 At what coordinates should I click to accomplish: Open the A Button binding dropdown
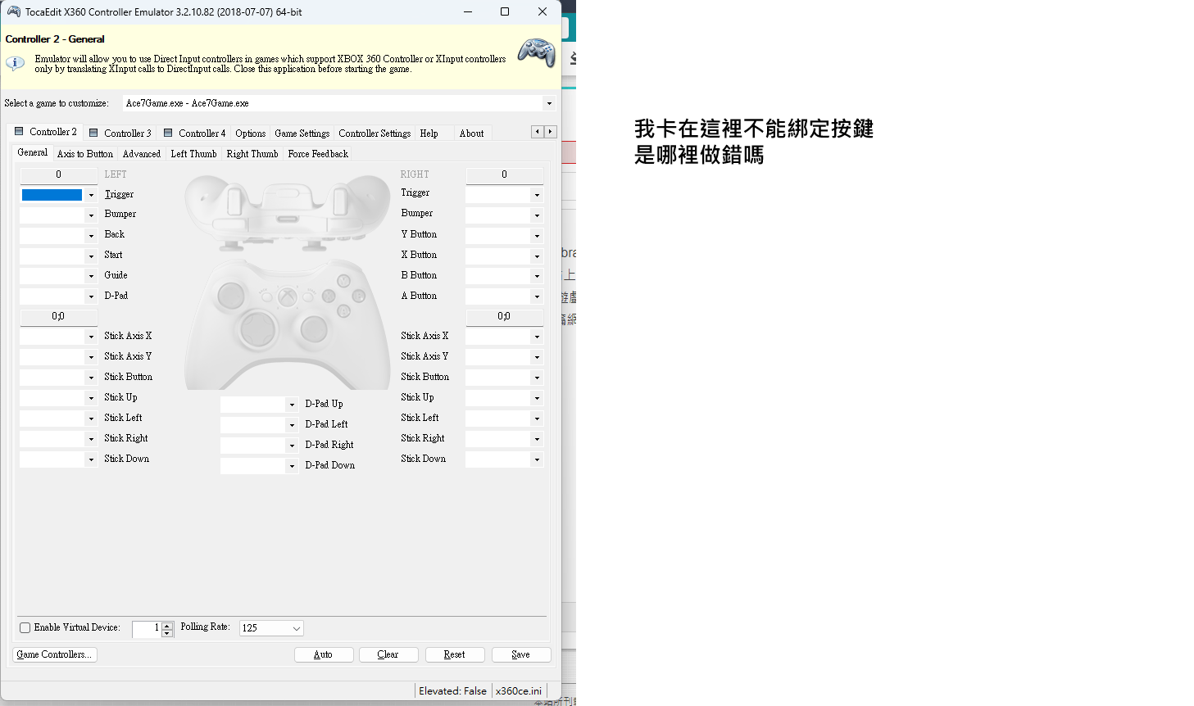pyautogui.click(x=538, y=296)
